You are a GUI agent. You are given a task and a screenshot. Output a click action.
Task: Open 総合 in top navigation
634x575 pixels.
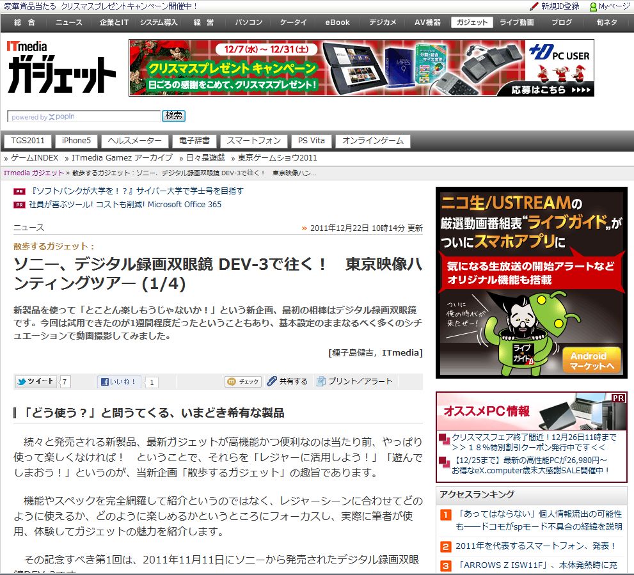tap(25, 22)
